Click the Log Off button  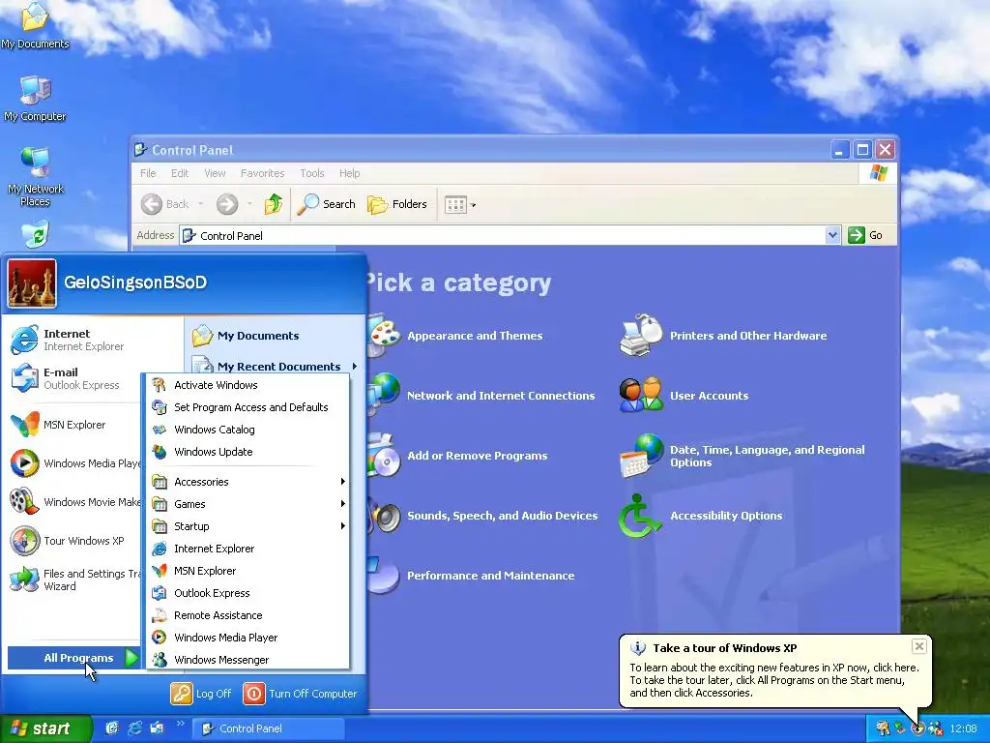pyautogui.click(x=201, y=693)
